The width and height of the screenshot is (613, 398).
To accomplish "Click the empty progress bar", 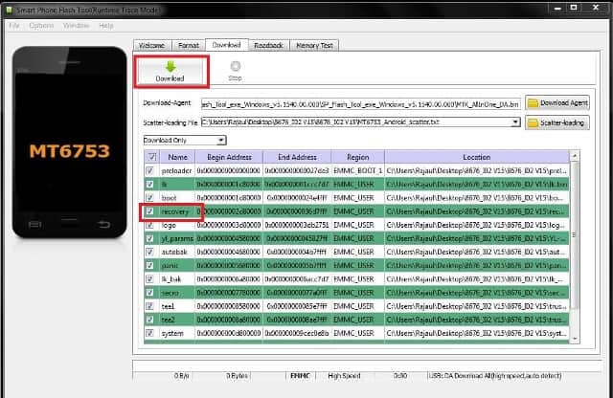I will click(367, 366).
